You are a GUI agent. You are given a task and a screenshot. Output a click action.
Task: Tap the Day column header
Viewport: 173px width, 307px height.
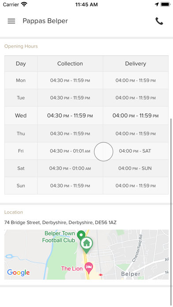(21, 64)
